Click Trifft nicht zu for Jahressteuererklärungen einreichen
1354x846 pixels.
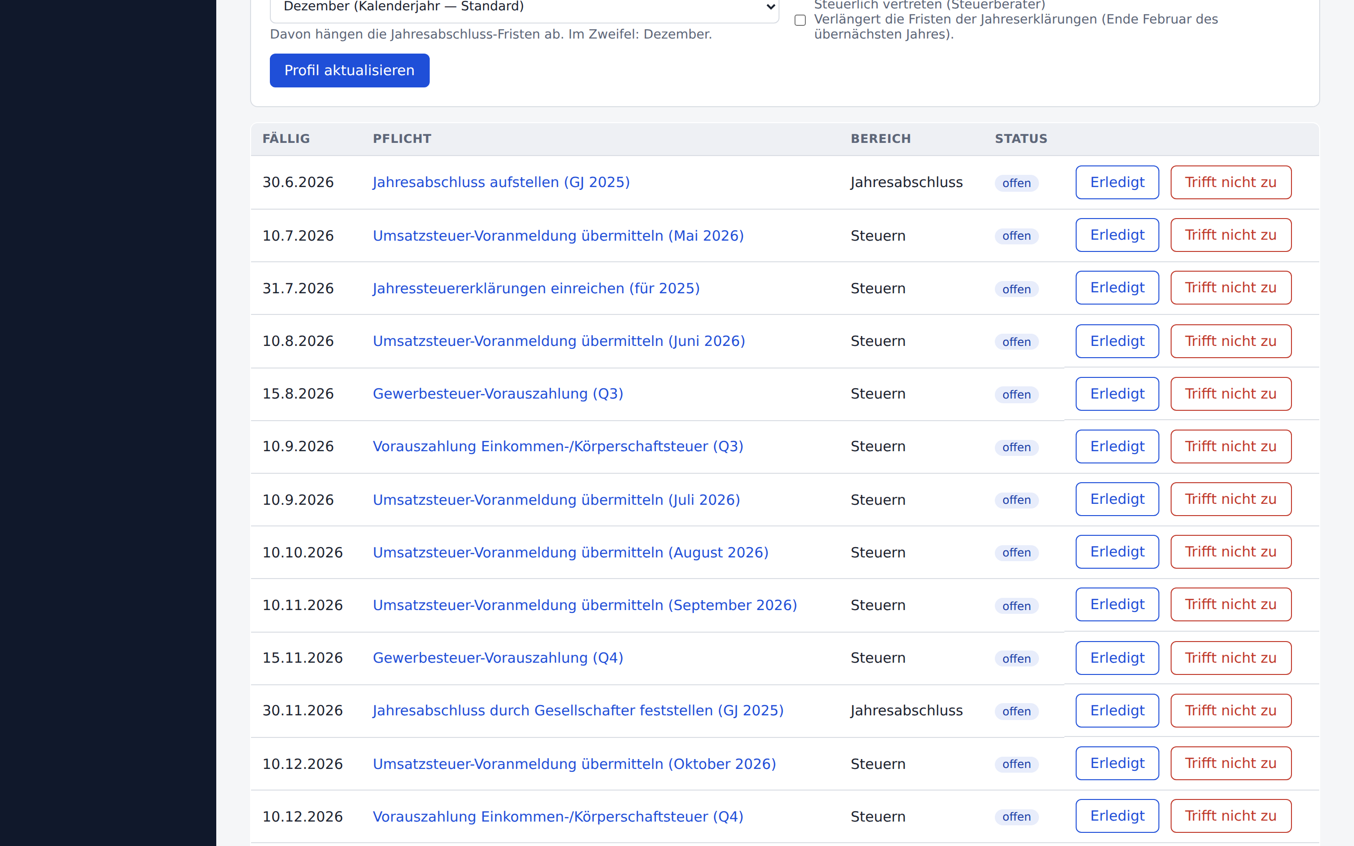[1230, 288]
